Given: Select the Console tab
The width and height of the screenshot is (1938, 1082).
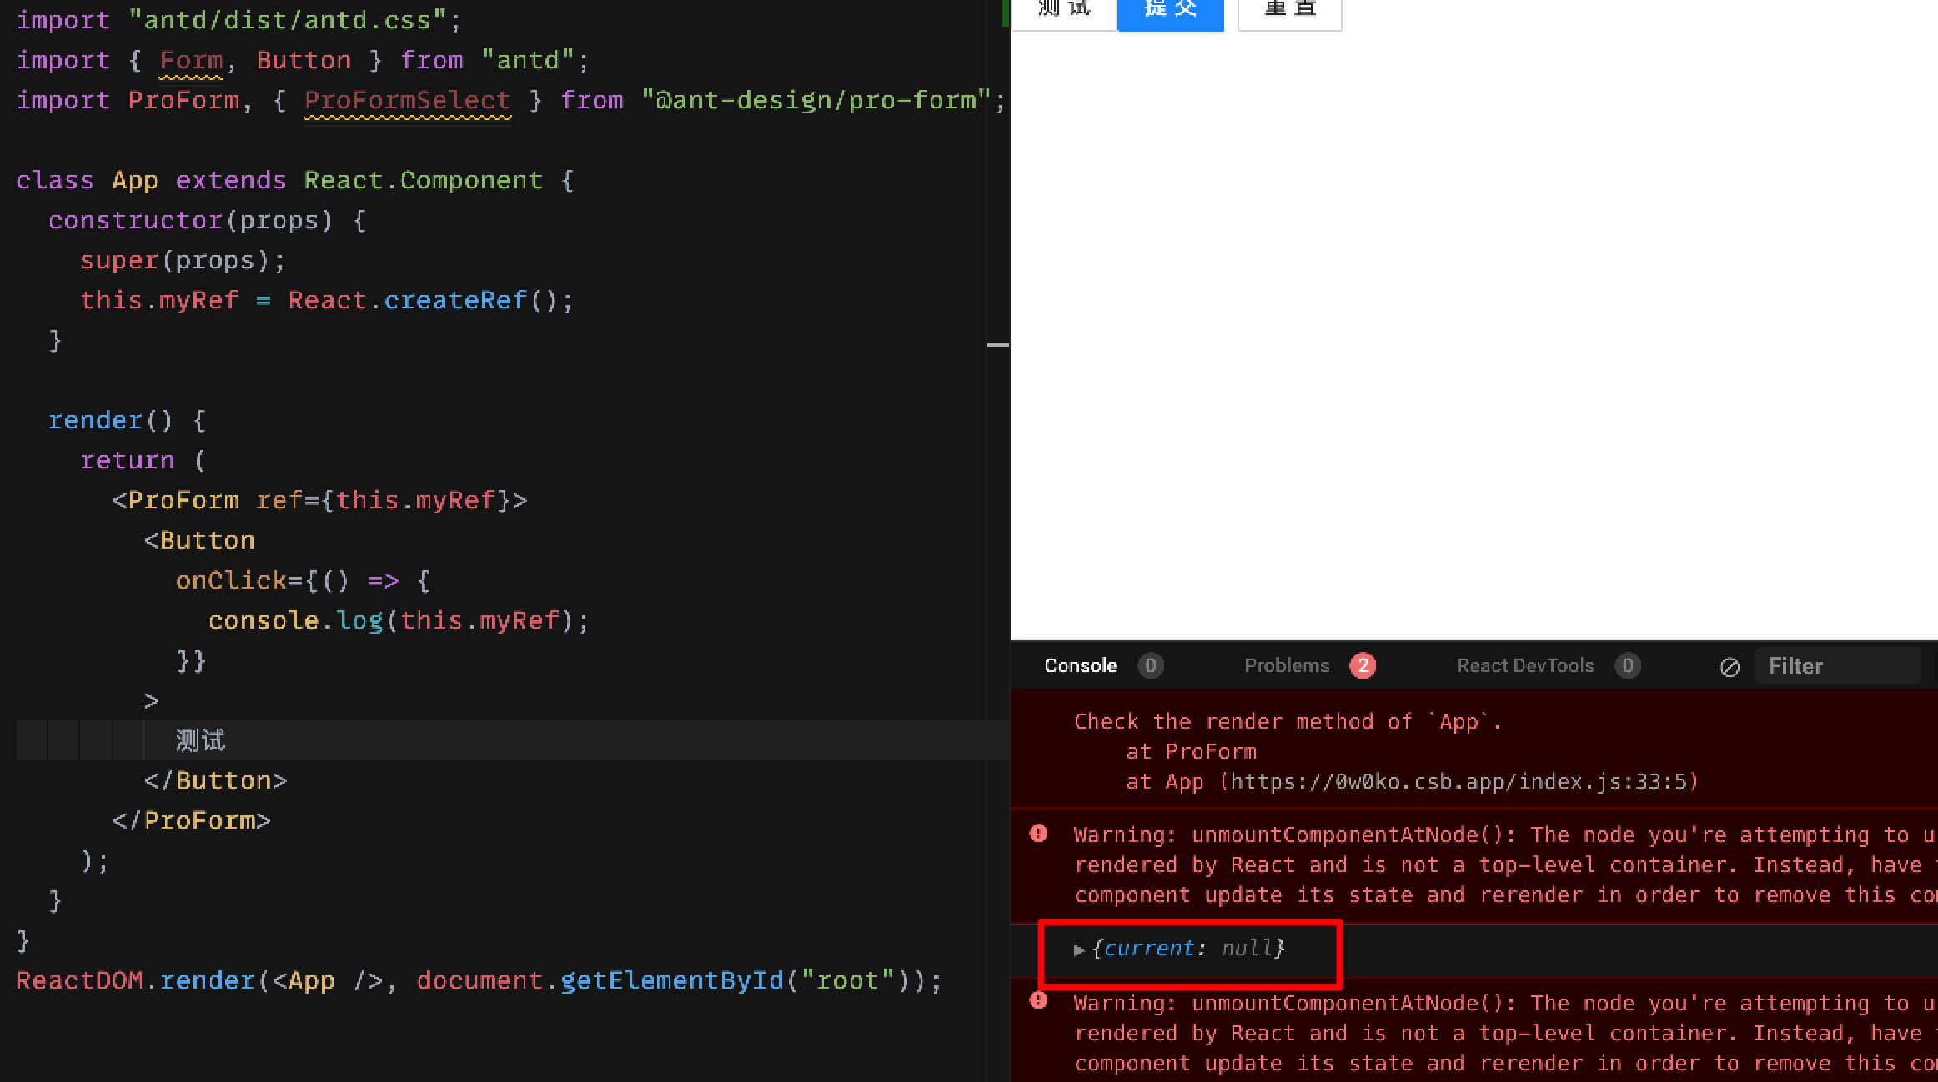Looking at the screenshot, I should [x=1081, y=665].
